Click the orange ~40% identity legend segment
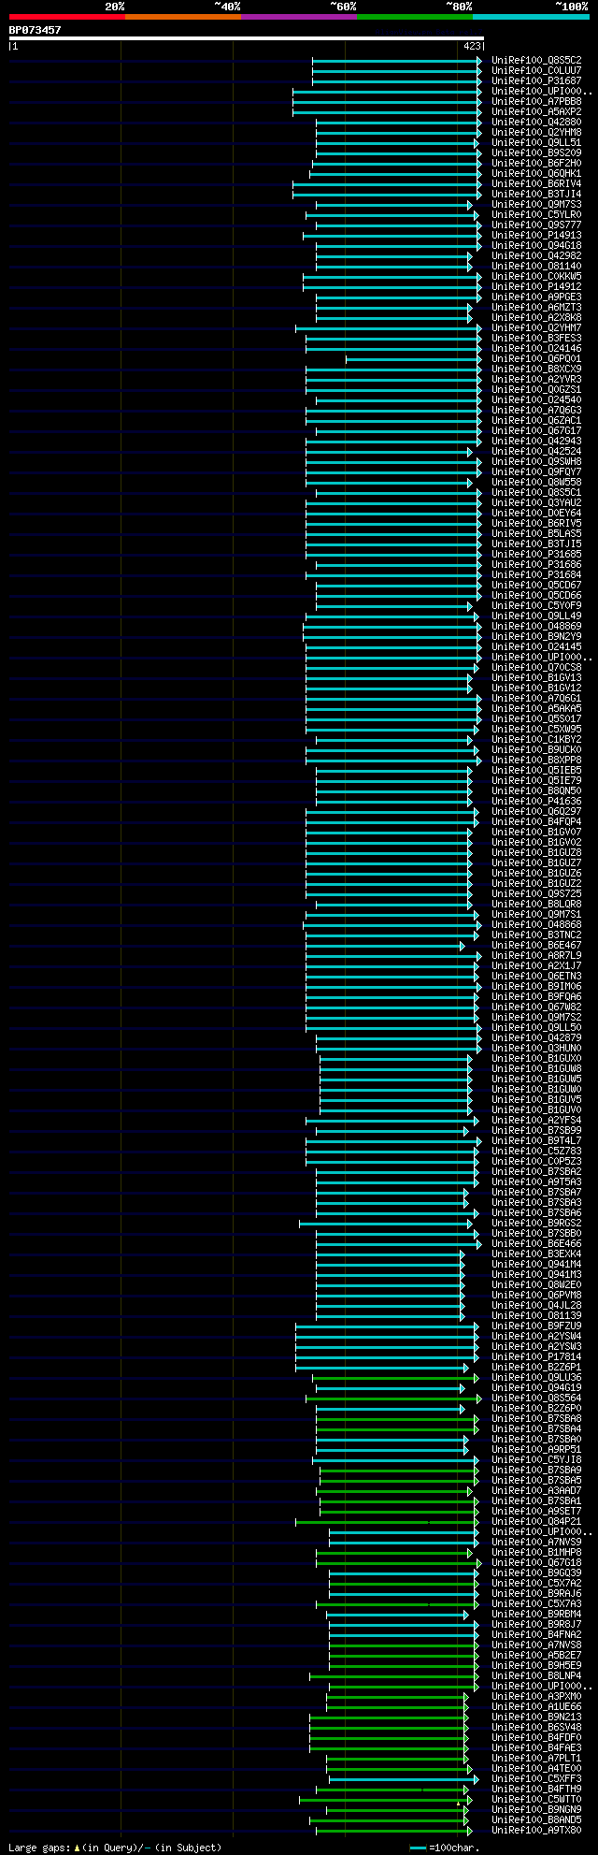The height and width of the screenshot is (1855, 598). (x=183, y=17)
